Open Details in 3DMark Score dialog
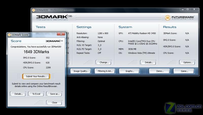 [18, 94]
